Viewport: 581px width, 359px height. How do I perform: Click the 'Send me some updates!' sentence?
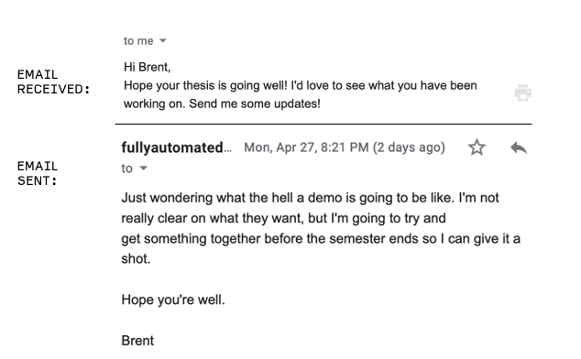tap(255, 103)
